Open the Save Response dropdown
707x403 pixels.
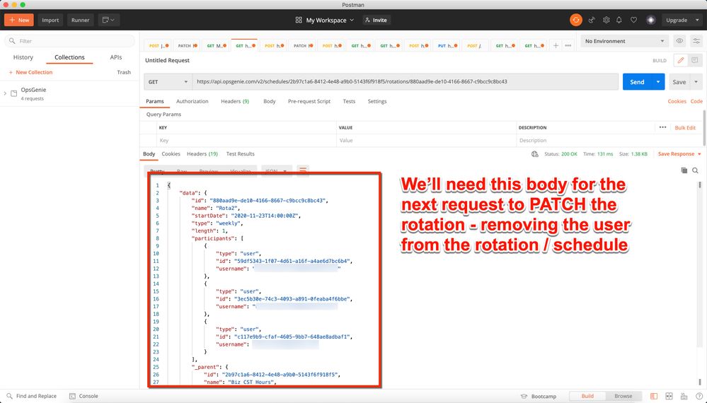coord(679,154)
